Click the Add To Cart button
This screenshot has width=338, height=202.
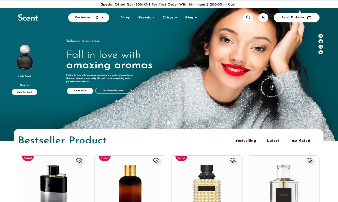pos(25,92)
